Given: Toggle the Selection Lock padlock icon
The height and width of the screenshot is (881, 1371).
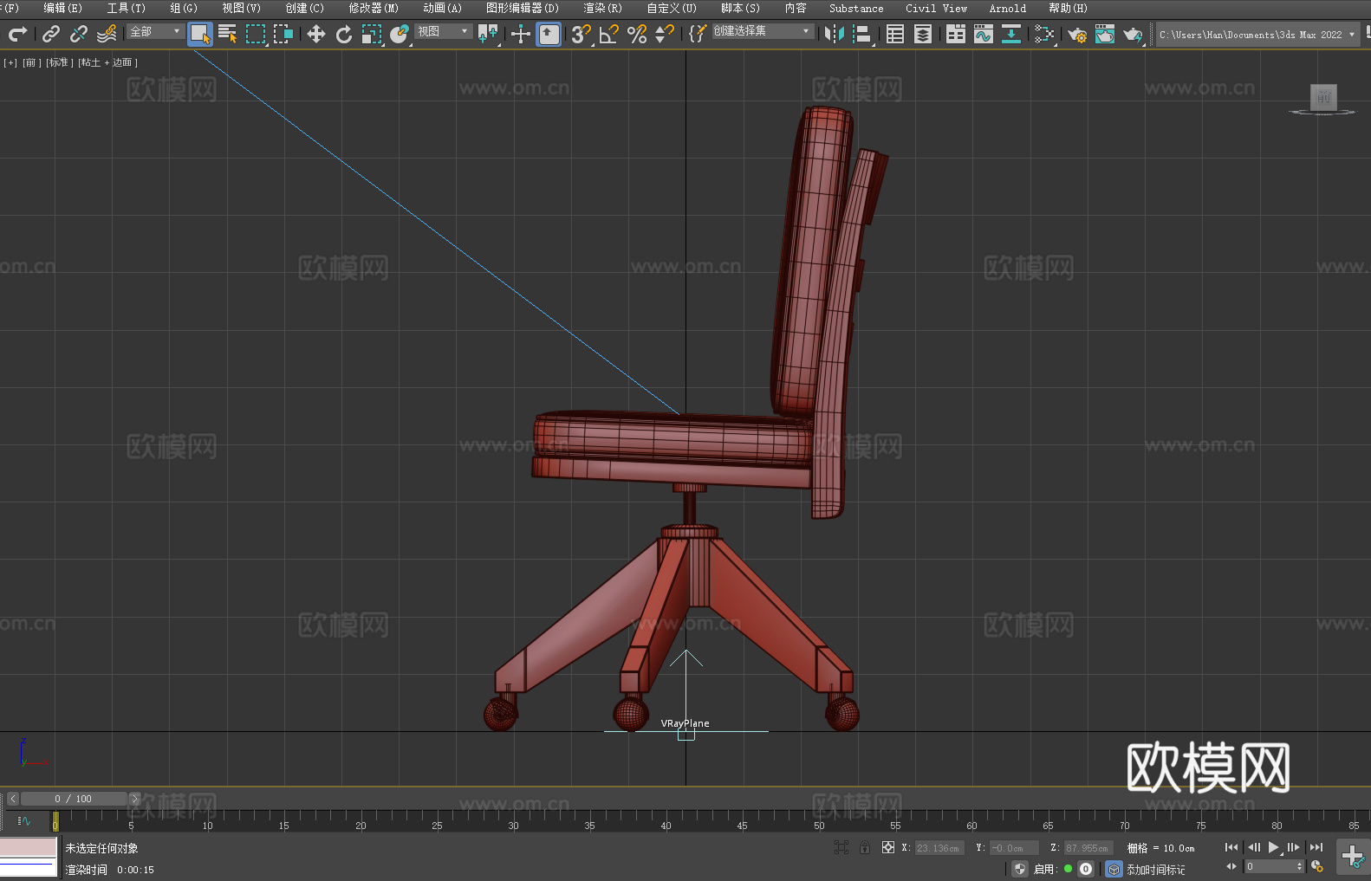Looking at the screenshot, I should 865,847.
